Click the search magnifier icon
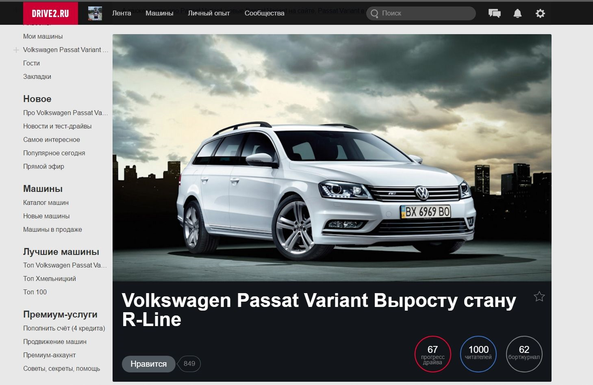The image size is (593, 385). pos(374,13)
